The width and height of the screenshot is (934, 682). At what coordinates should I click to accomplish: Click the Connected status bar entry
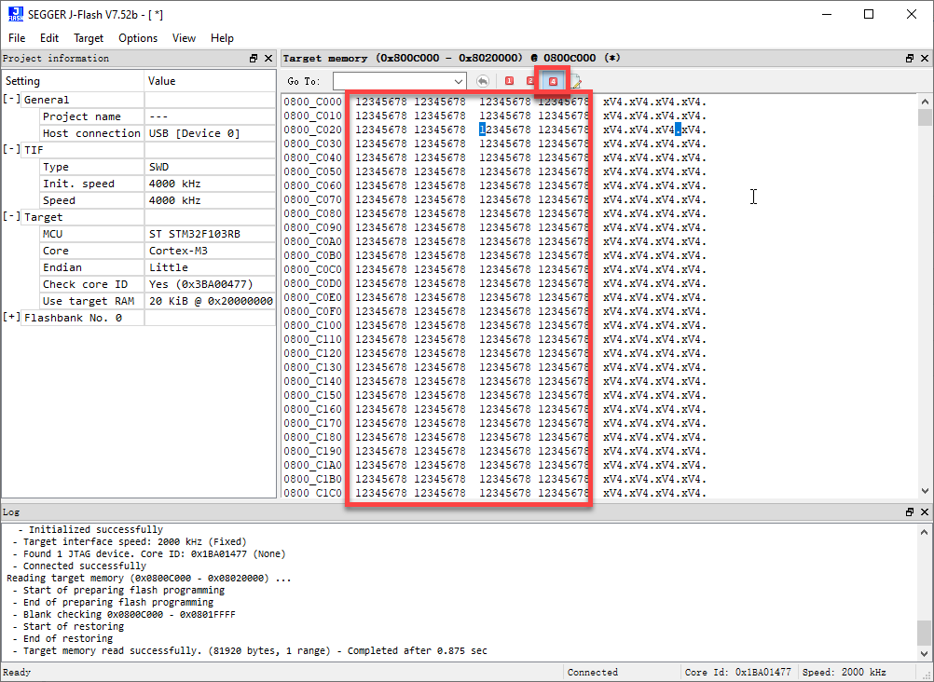593,672
